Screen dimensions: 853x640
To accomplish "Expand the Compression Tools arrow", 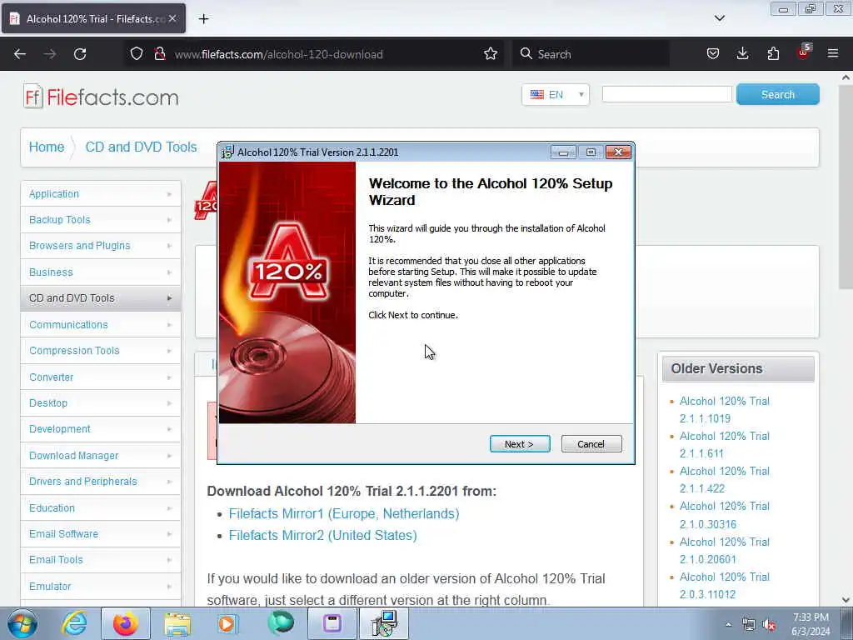I will [169, 351].
